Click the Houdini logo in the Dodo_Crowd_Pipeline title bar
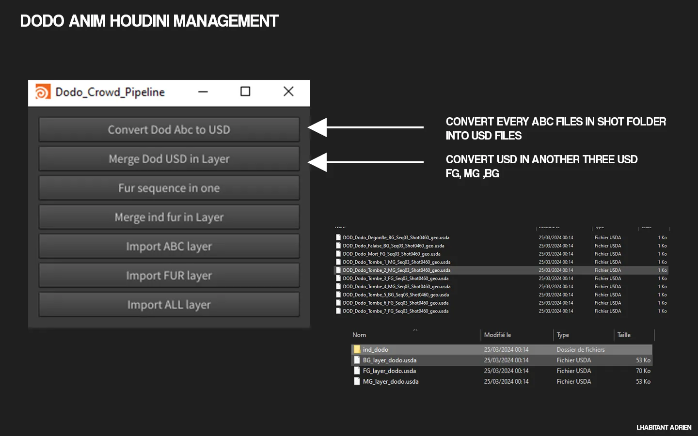The width and height of the screenshot is (698, 436). point(43,92)
